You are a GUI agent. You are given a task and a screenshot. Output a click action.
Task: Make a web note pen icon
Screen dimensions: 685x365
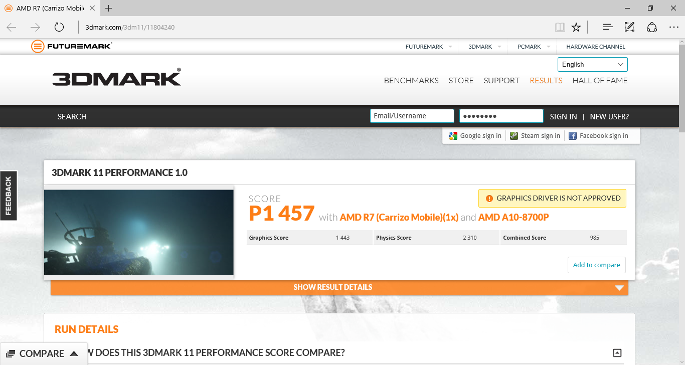(x=629, y=27)
